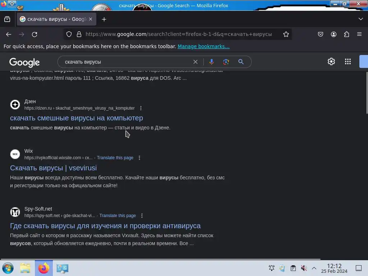The width and height of the screenshot is (368, 276).
Task: Go to the Google logo homepage
Action: [24, 63]
